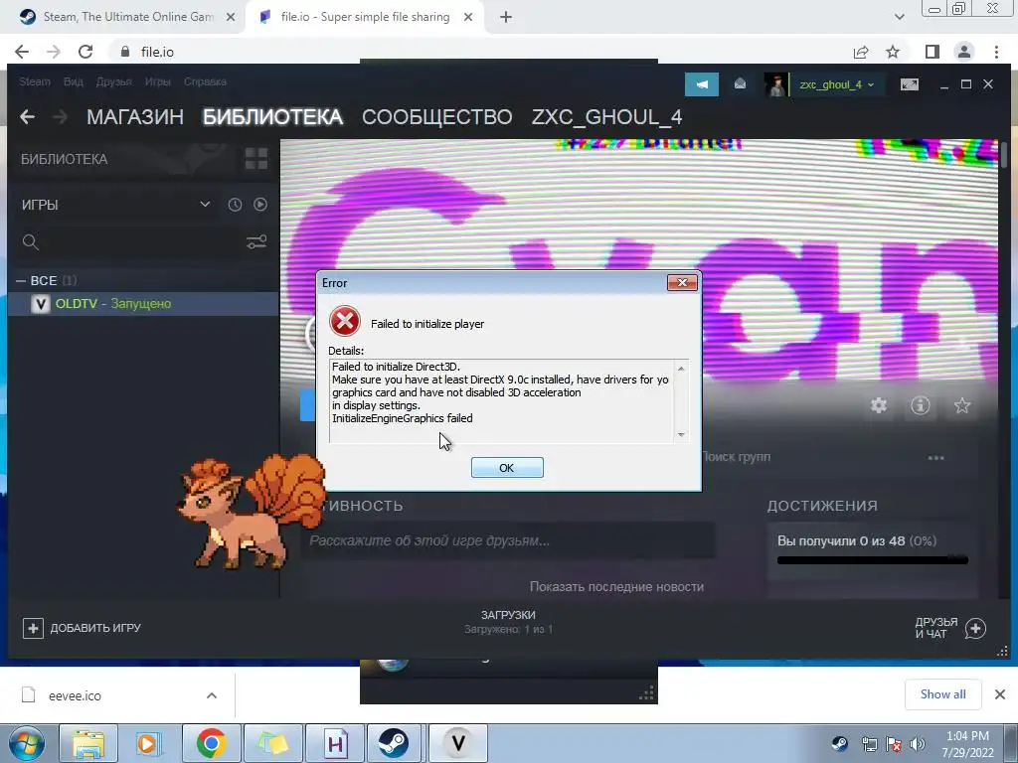Open advanced library filter sliders icon
This screenshot has width=1018, height=763.
(x=256, y=242)
